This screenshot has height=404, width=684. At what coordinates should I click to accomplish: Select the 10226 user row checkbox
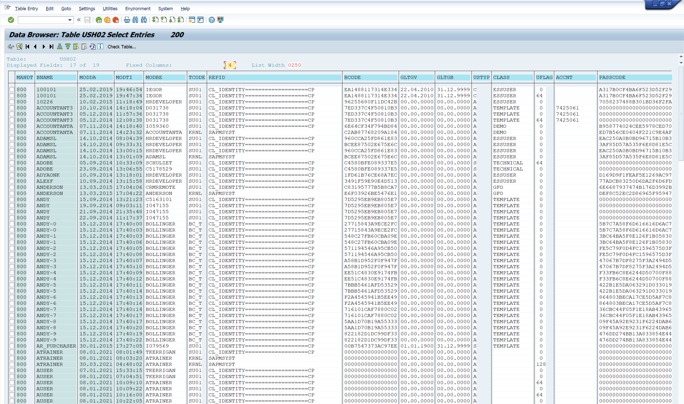pyautogui.click(x=12, y=102)
